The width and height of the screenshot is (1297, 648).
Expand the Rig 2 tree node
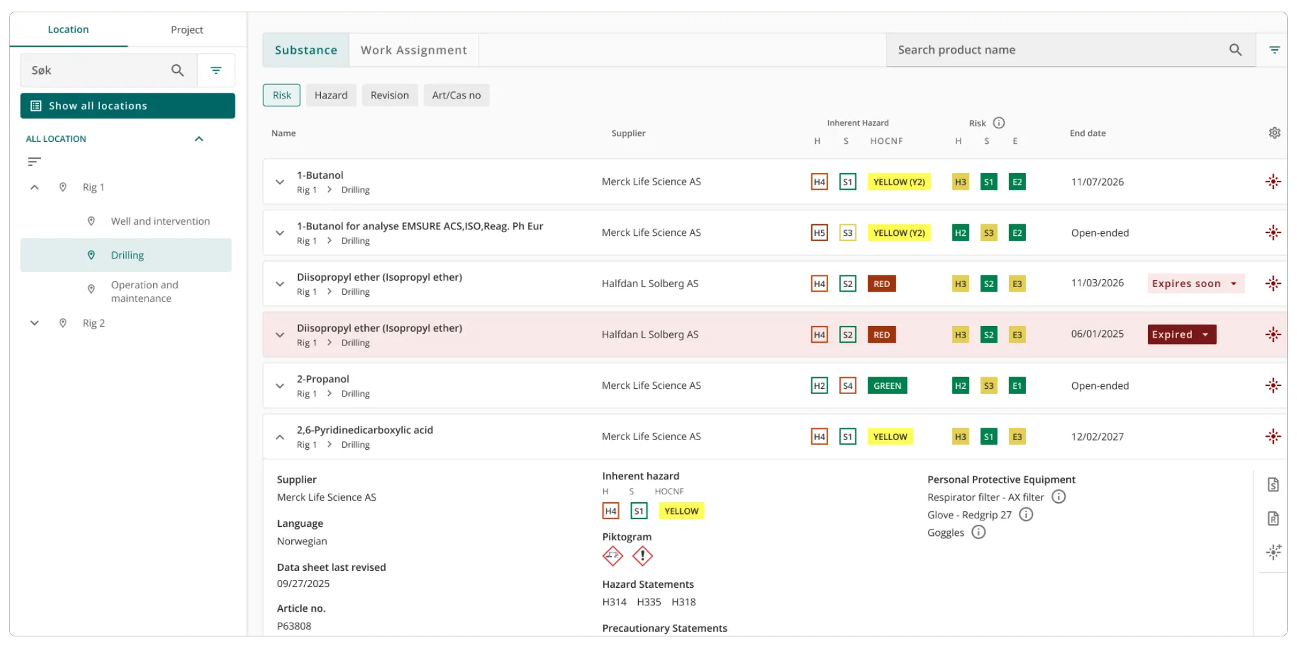click(x=34, y=323)
